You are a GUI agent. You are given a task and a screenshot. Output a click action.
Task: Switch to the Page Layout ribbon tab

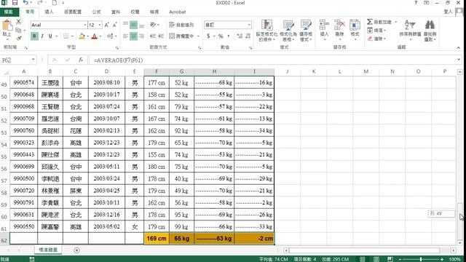coord(73,12)
